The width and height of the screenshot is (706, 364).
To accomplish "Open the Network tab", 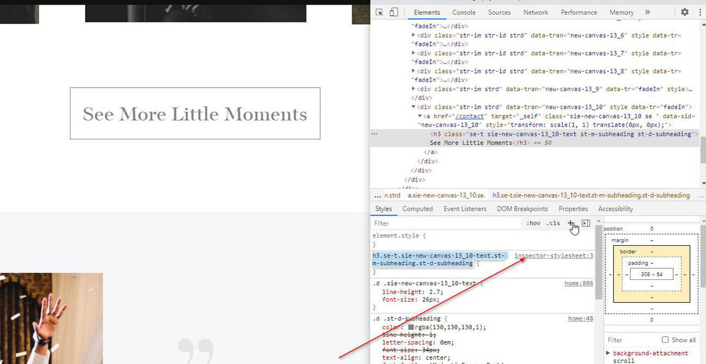I will point(536,12).
